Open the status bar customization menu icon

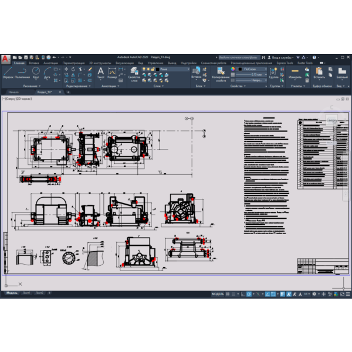coord(348,294)
